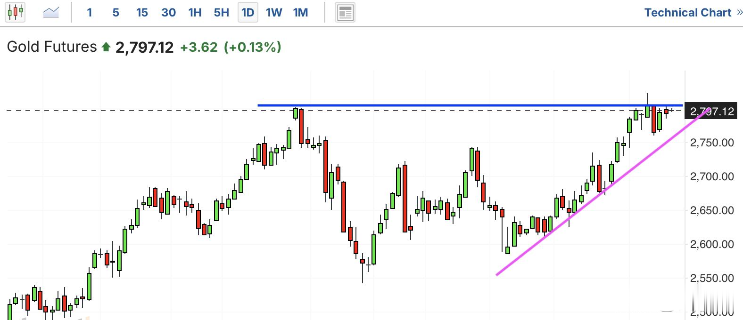Click the Gold Futures title

(x=52, y=47)
